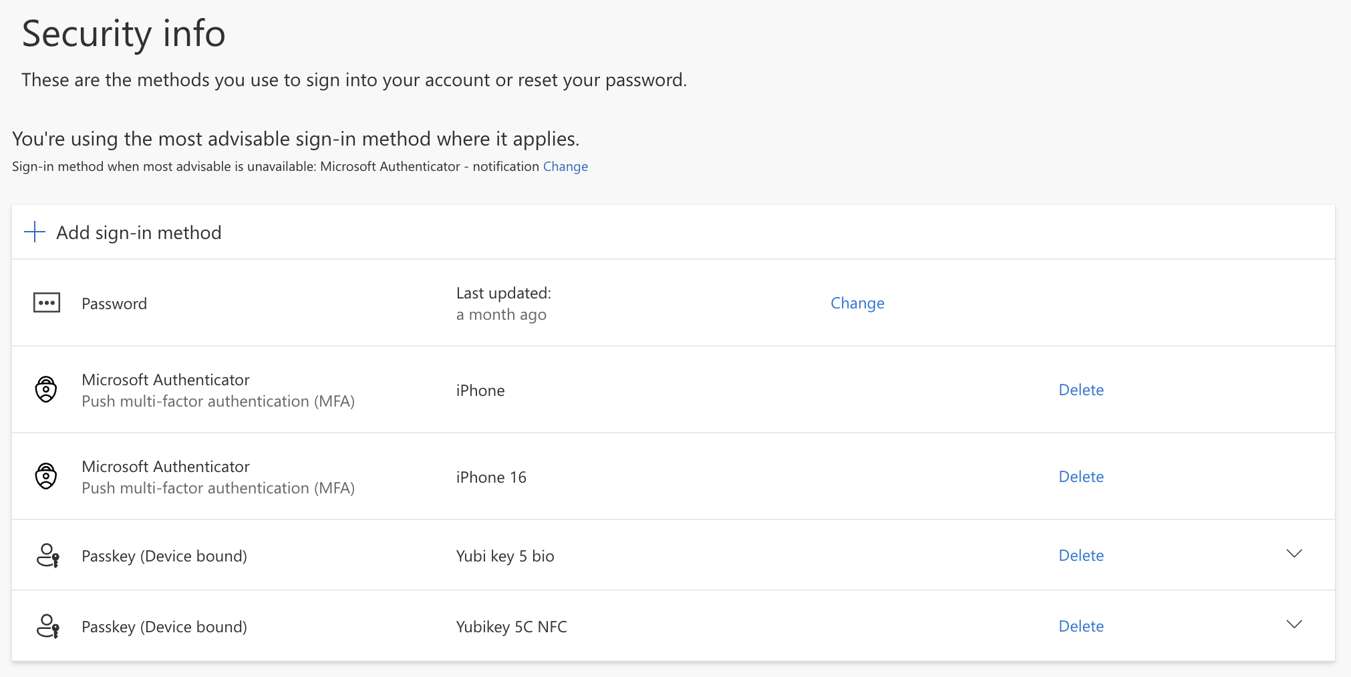Click the 'iPhone 16' device name
The width and height of the screenshot is (1351, 677).
pos(491,477)
